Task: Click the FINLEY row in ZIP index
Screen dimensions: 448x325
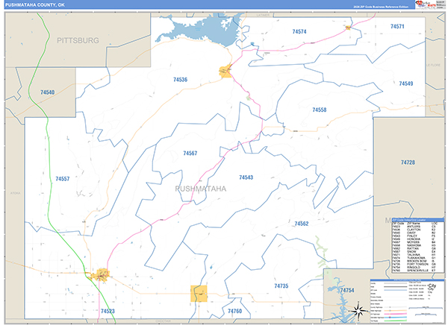Action: point(414,236)
